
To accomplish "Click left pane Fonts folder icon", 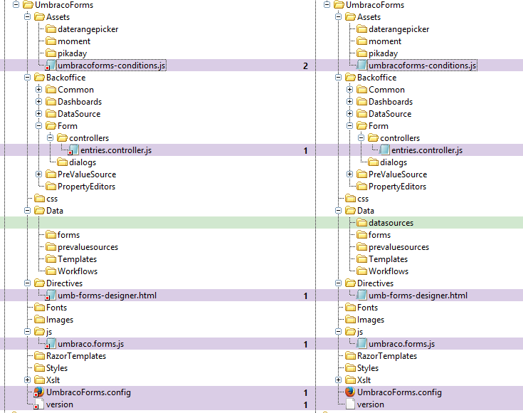I will click(39, 307).
